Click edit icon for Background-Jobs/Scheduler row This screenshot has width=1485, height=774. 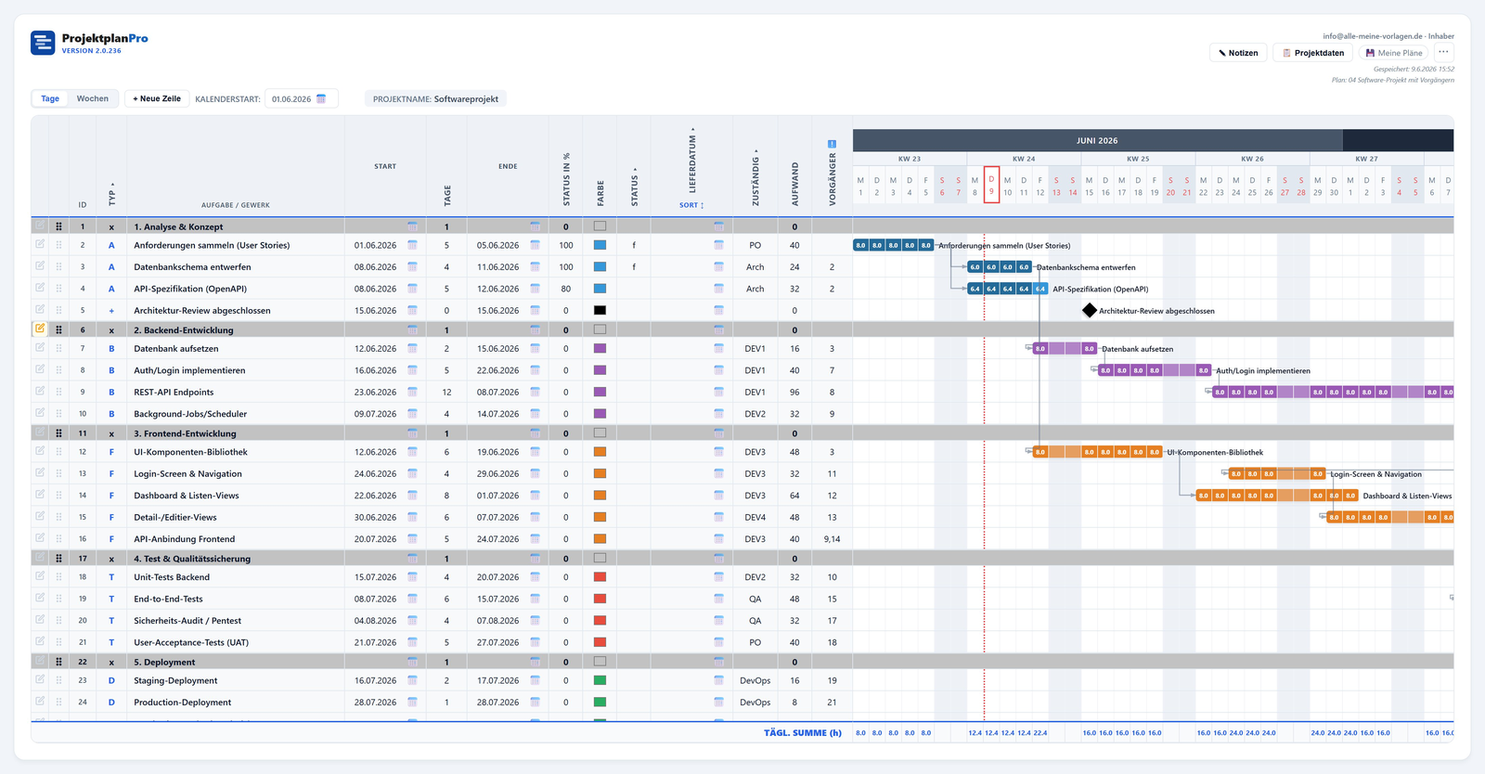coord(40,413)
